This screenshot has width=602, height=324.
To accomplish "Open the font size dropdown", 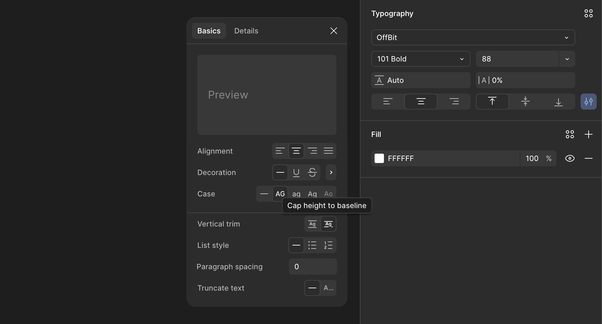I will click(x=525, y=59).
